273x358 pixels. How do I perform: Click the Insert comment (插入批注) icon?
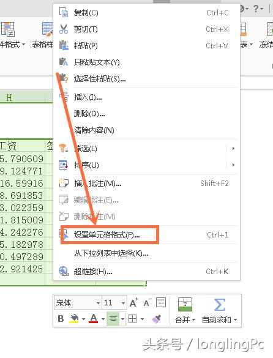pos(64,183)
